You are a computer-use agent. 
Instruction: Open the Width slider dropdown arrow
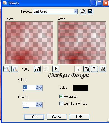pyautogui.click(x=41, y=88)
